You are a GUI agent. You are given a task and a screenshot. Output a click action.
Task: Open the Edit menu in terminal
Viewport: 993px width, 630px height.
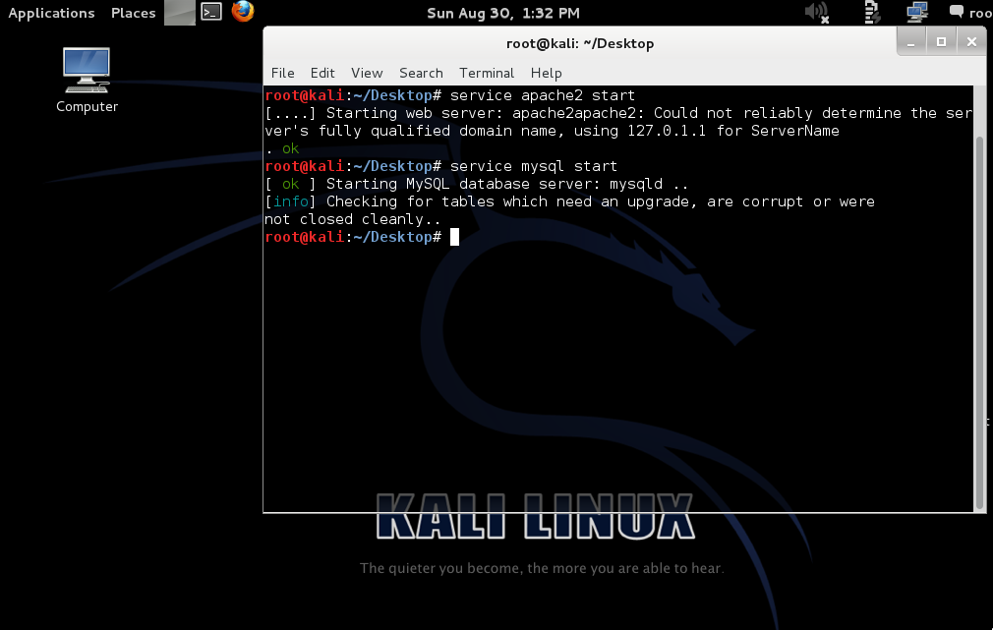pos(322,73)
